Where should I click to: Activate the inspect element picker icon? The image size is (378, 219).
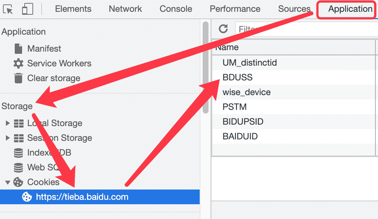pyautogui.click(x=8, y=9)
